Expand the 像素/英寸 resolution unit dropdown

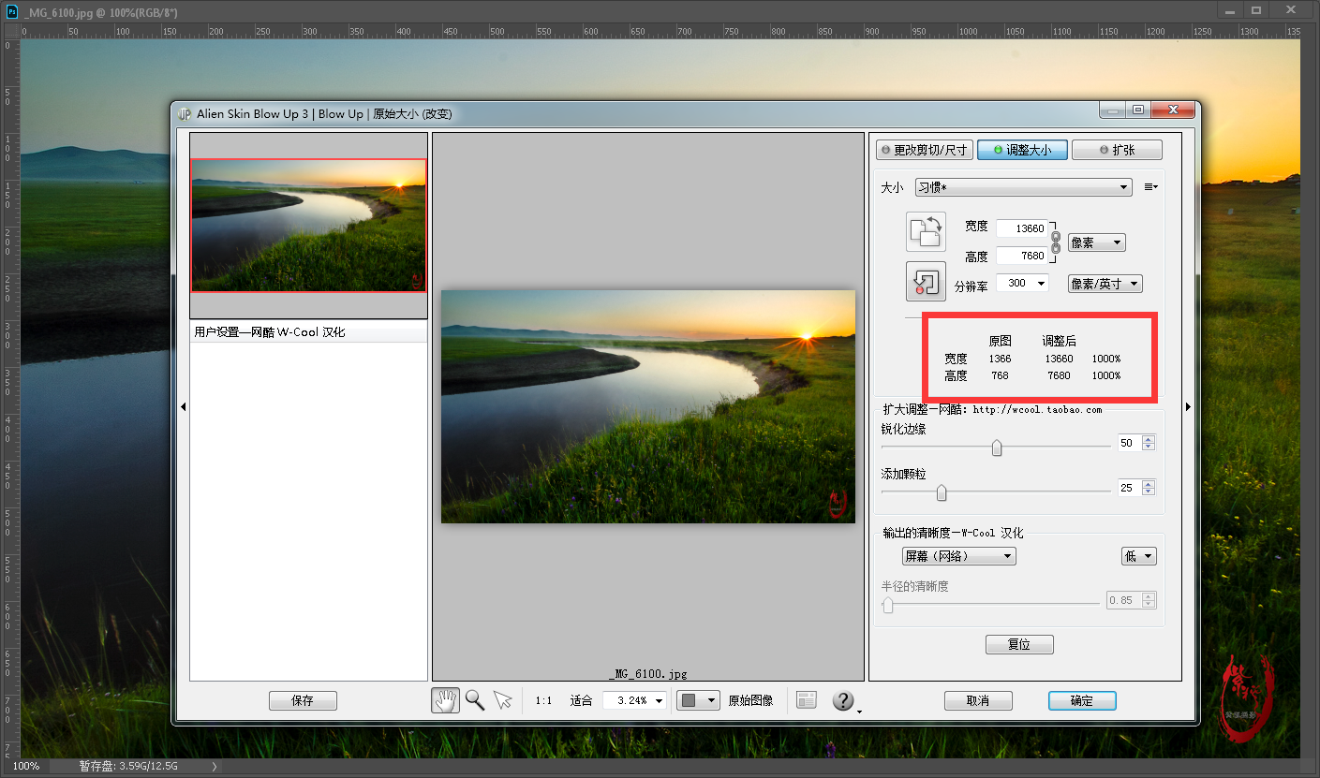1105,284
